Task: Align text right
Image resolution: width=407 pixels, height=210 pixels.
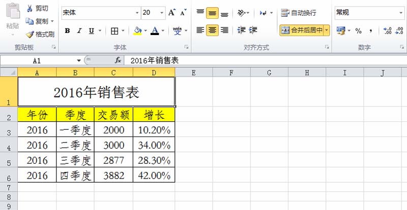Action: (224, 30)
